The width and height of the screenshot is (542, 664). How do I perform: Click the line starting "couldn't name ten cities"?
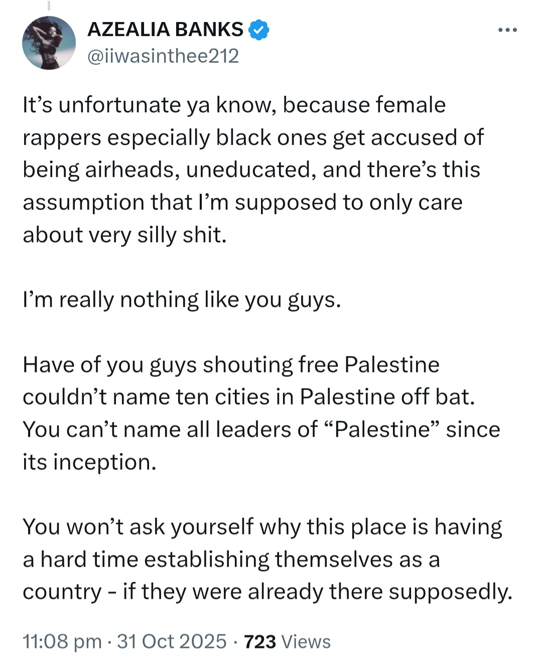point(249,397)
